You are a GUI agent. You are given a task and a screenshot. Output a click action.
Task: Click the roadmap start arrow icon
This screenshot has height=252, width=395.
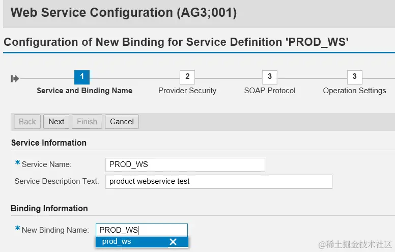click(15, 78)
